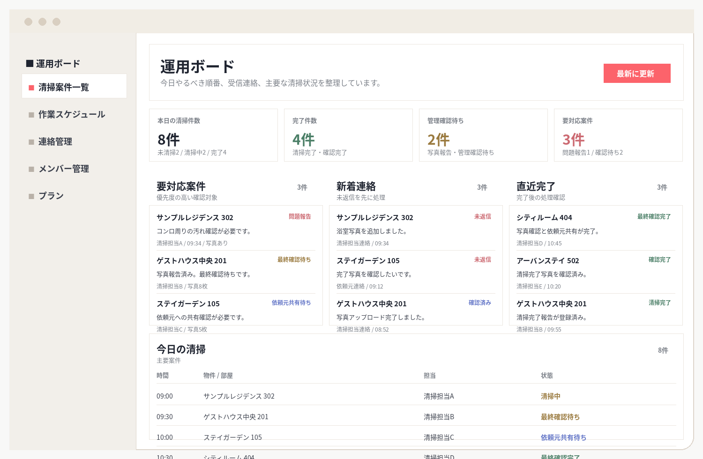Select the 09:30 ゲストハウス中央 201 table row

tap(416, 417)
